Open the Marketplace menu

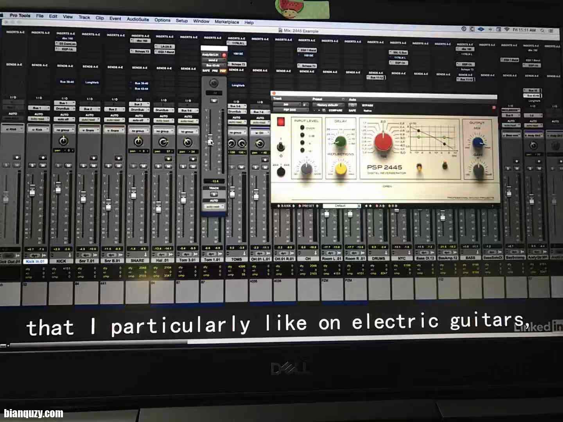(x=227, y=22)
